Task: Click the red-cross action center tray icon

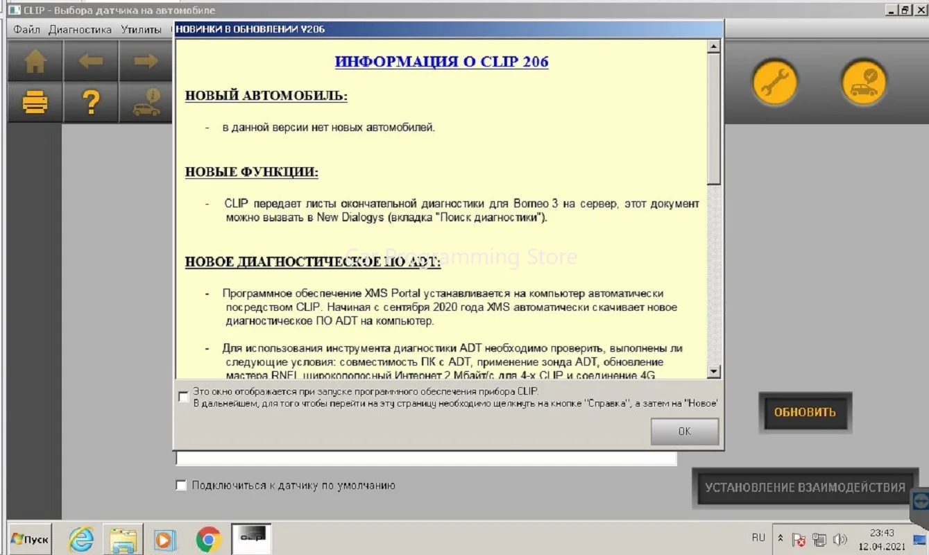Action: pyautogui.click(x=799, y=539)
